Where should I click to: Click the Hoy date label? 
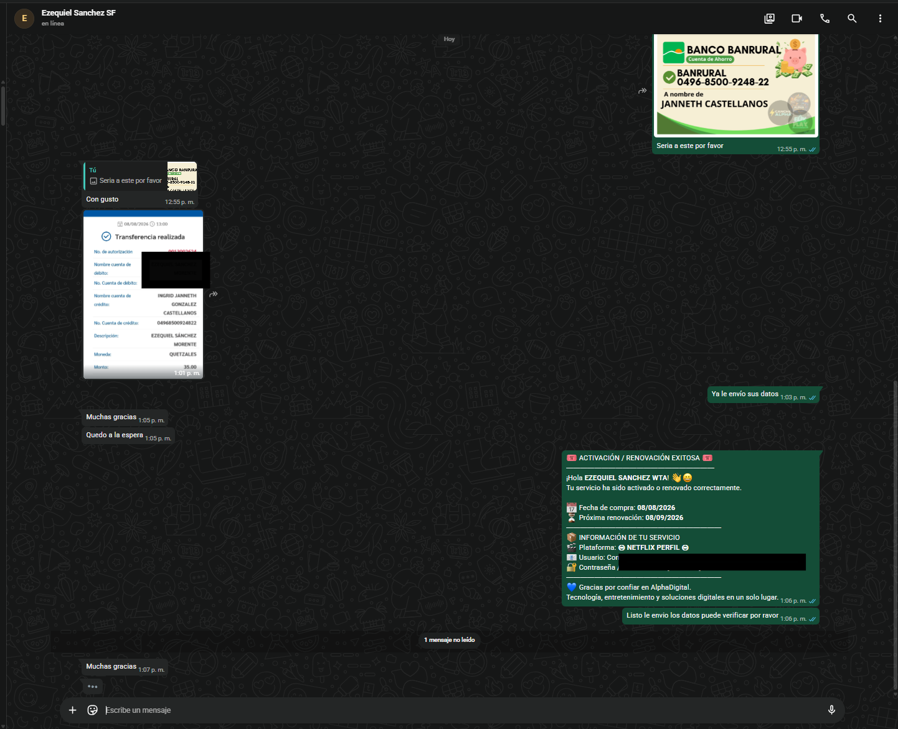click(x=449, y=39)
